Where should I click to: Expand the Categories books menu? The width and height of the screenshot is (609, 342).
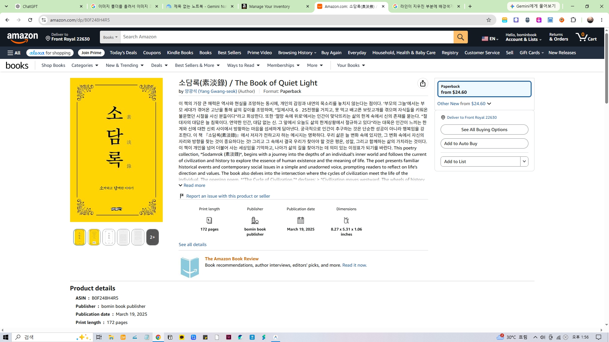tap(85, 65)
